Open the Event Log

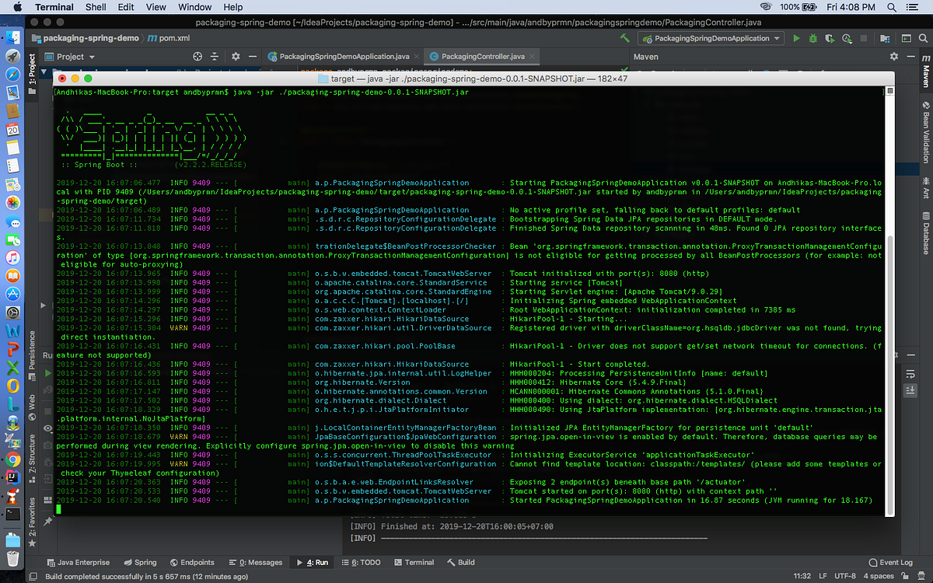891,562
